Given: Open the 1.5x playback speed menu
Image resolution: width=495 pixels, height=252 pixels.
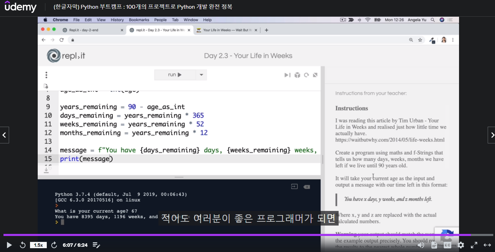Looking at the screenshot, I should click(38, 245).
